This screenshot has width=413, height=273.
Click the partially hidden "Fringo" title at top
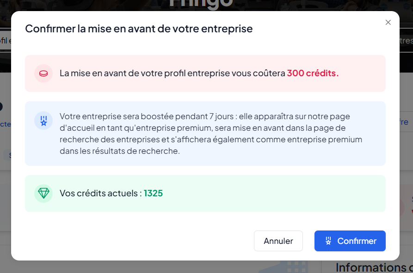(x=200, y=5)
